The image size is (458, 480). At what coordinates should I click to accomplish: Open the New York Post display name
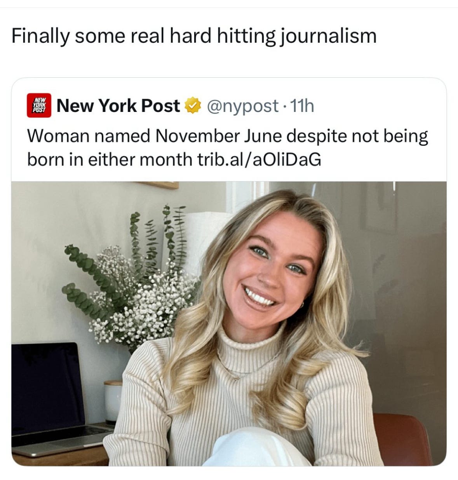(x=118, y=106)
